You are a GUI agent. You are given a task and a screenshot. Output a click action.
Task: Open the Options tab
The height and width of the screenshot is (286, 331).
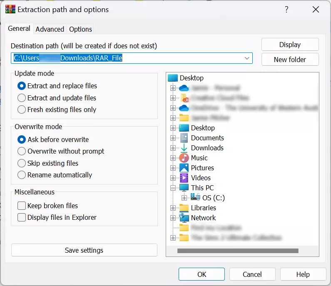pos(80,29)
